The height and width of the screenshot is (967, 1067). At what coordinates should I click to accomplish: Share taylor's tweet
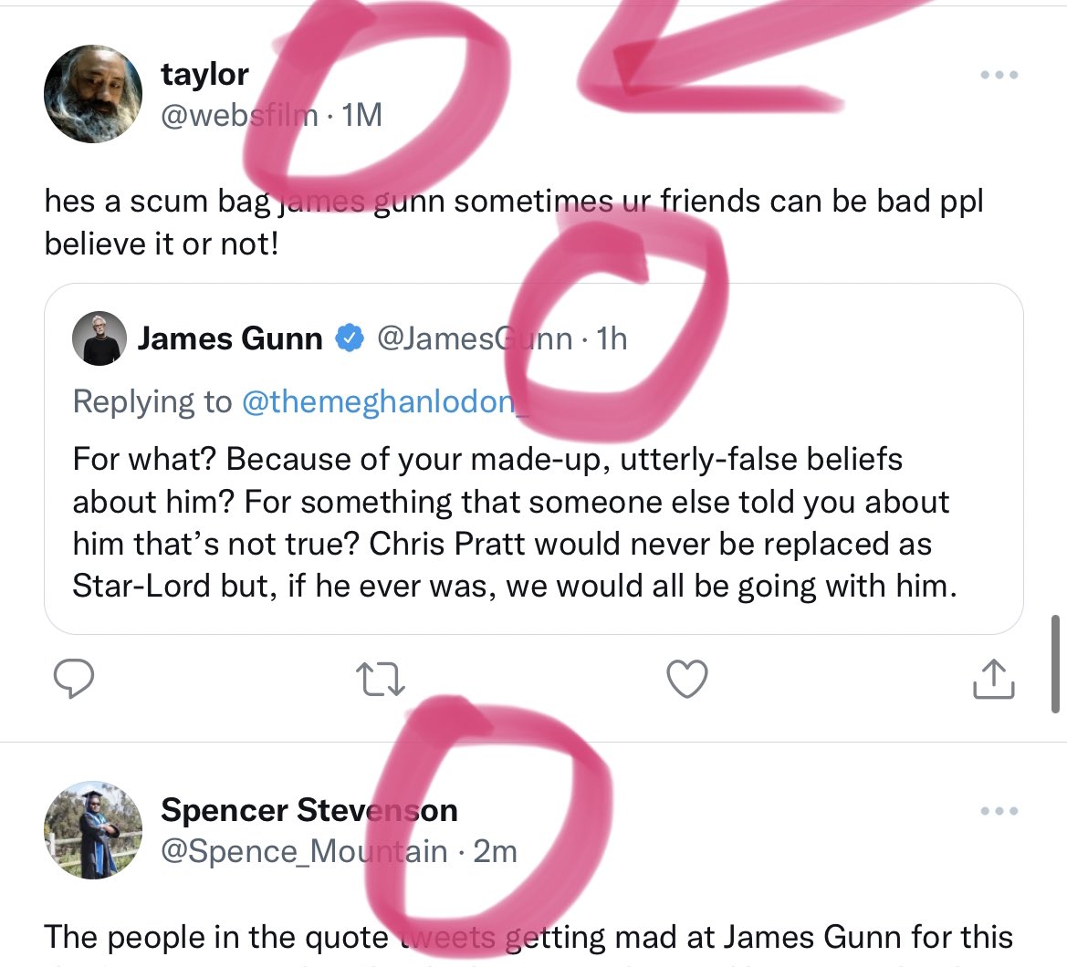[993, 681]
